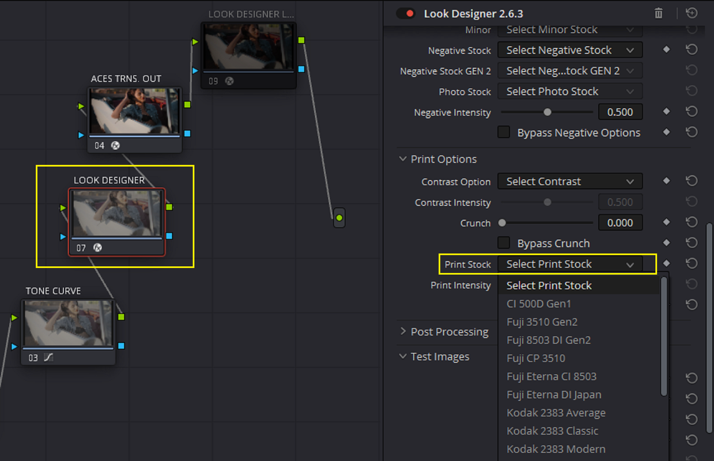Choose the Select Print Stock list entry
Viewport: 714px width, 461px height.
click(x=579, y=285)
